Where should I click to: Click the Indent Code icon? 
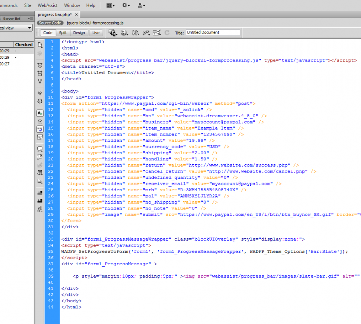pyautogui.click(x=40, y=193)
